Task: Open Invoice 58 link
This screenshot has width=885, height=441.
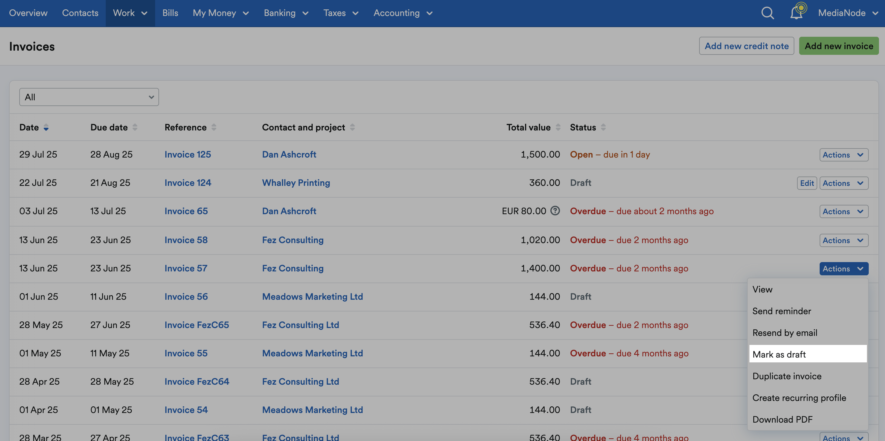Action: (186, 240)
